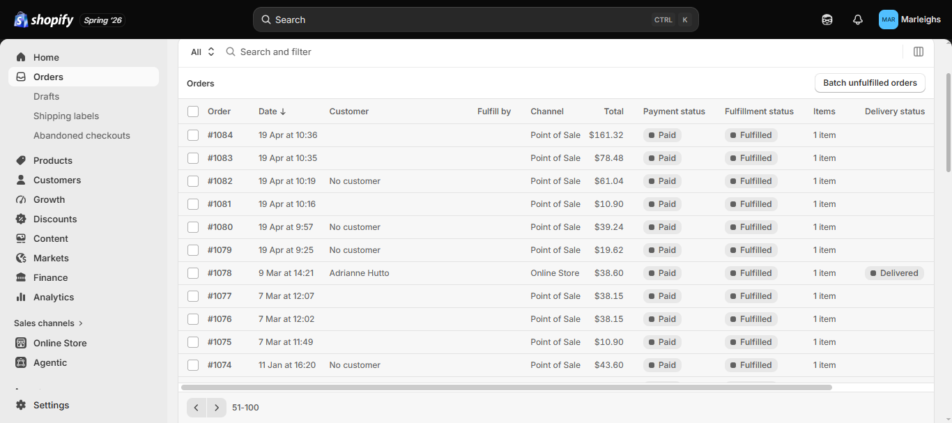This screenshot has width=952, height=423.
Task: Toggle the select-all orders checkbox
Action: coord(193,111)
